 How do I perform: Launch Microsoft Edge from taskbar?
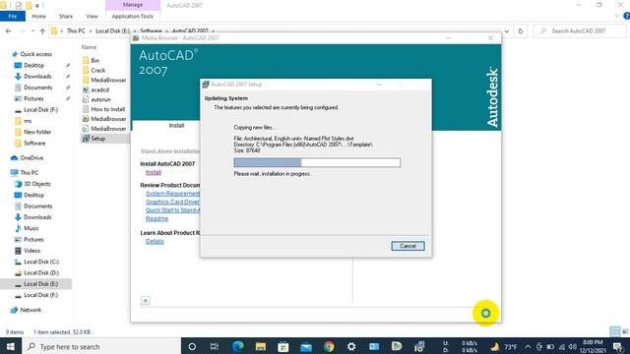[237, 346]
